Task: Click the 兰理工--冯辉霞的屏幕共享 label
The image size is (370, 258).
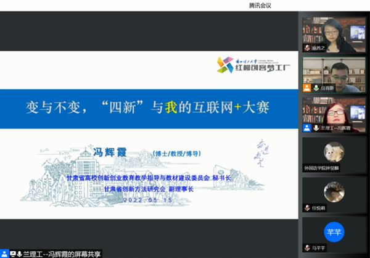Action: coord(59,254)
